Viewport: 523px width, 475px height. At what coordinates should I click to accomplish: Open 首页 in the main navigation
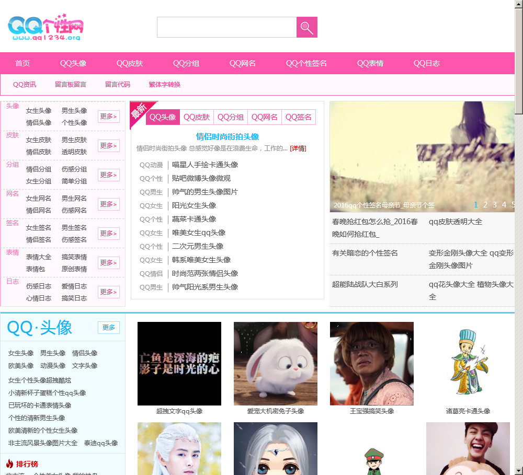22,63
